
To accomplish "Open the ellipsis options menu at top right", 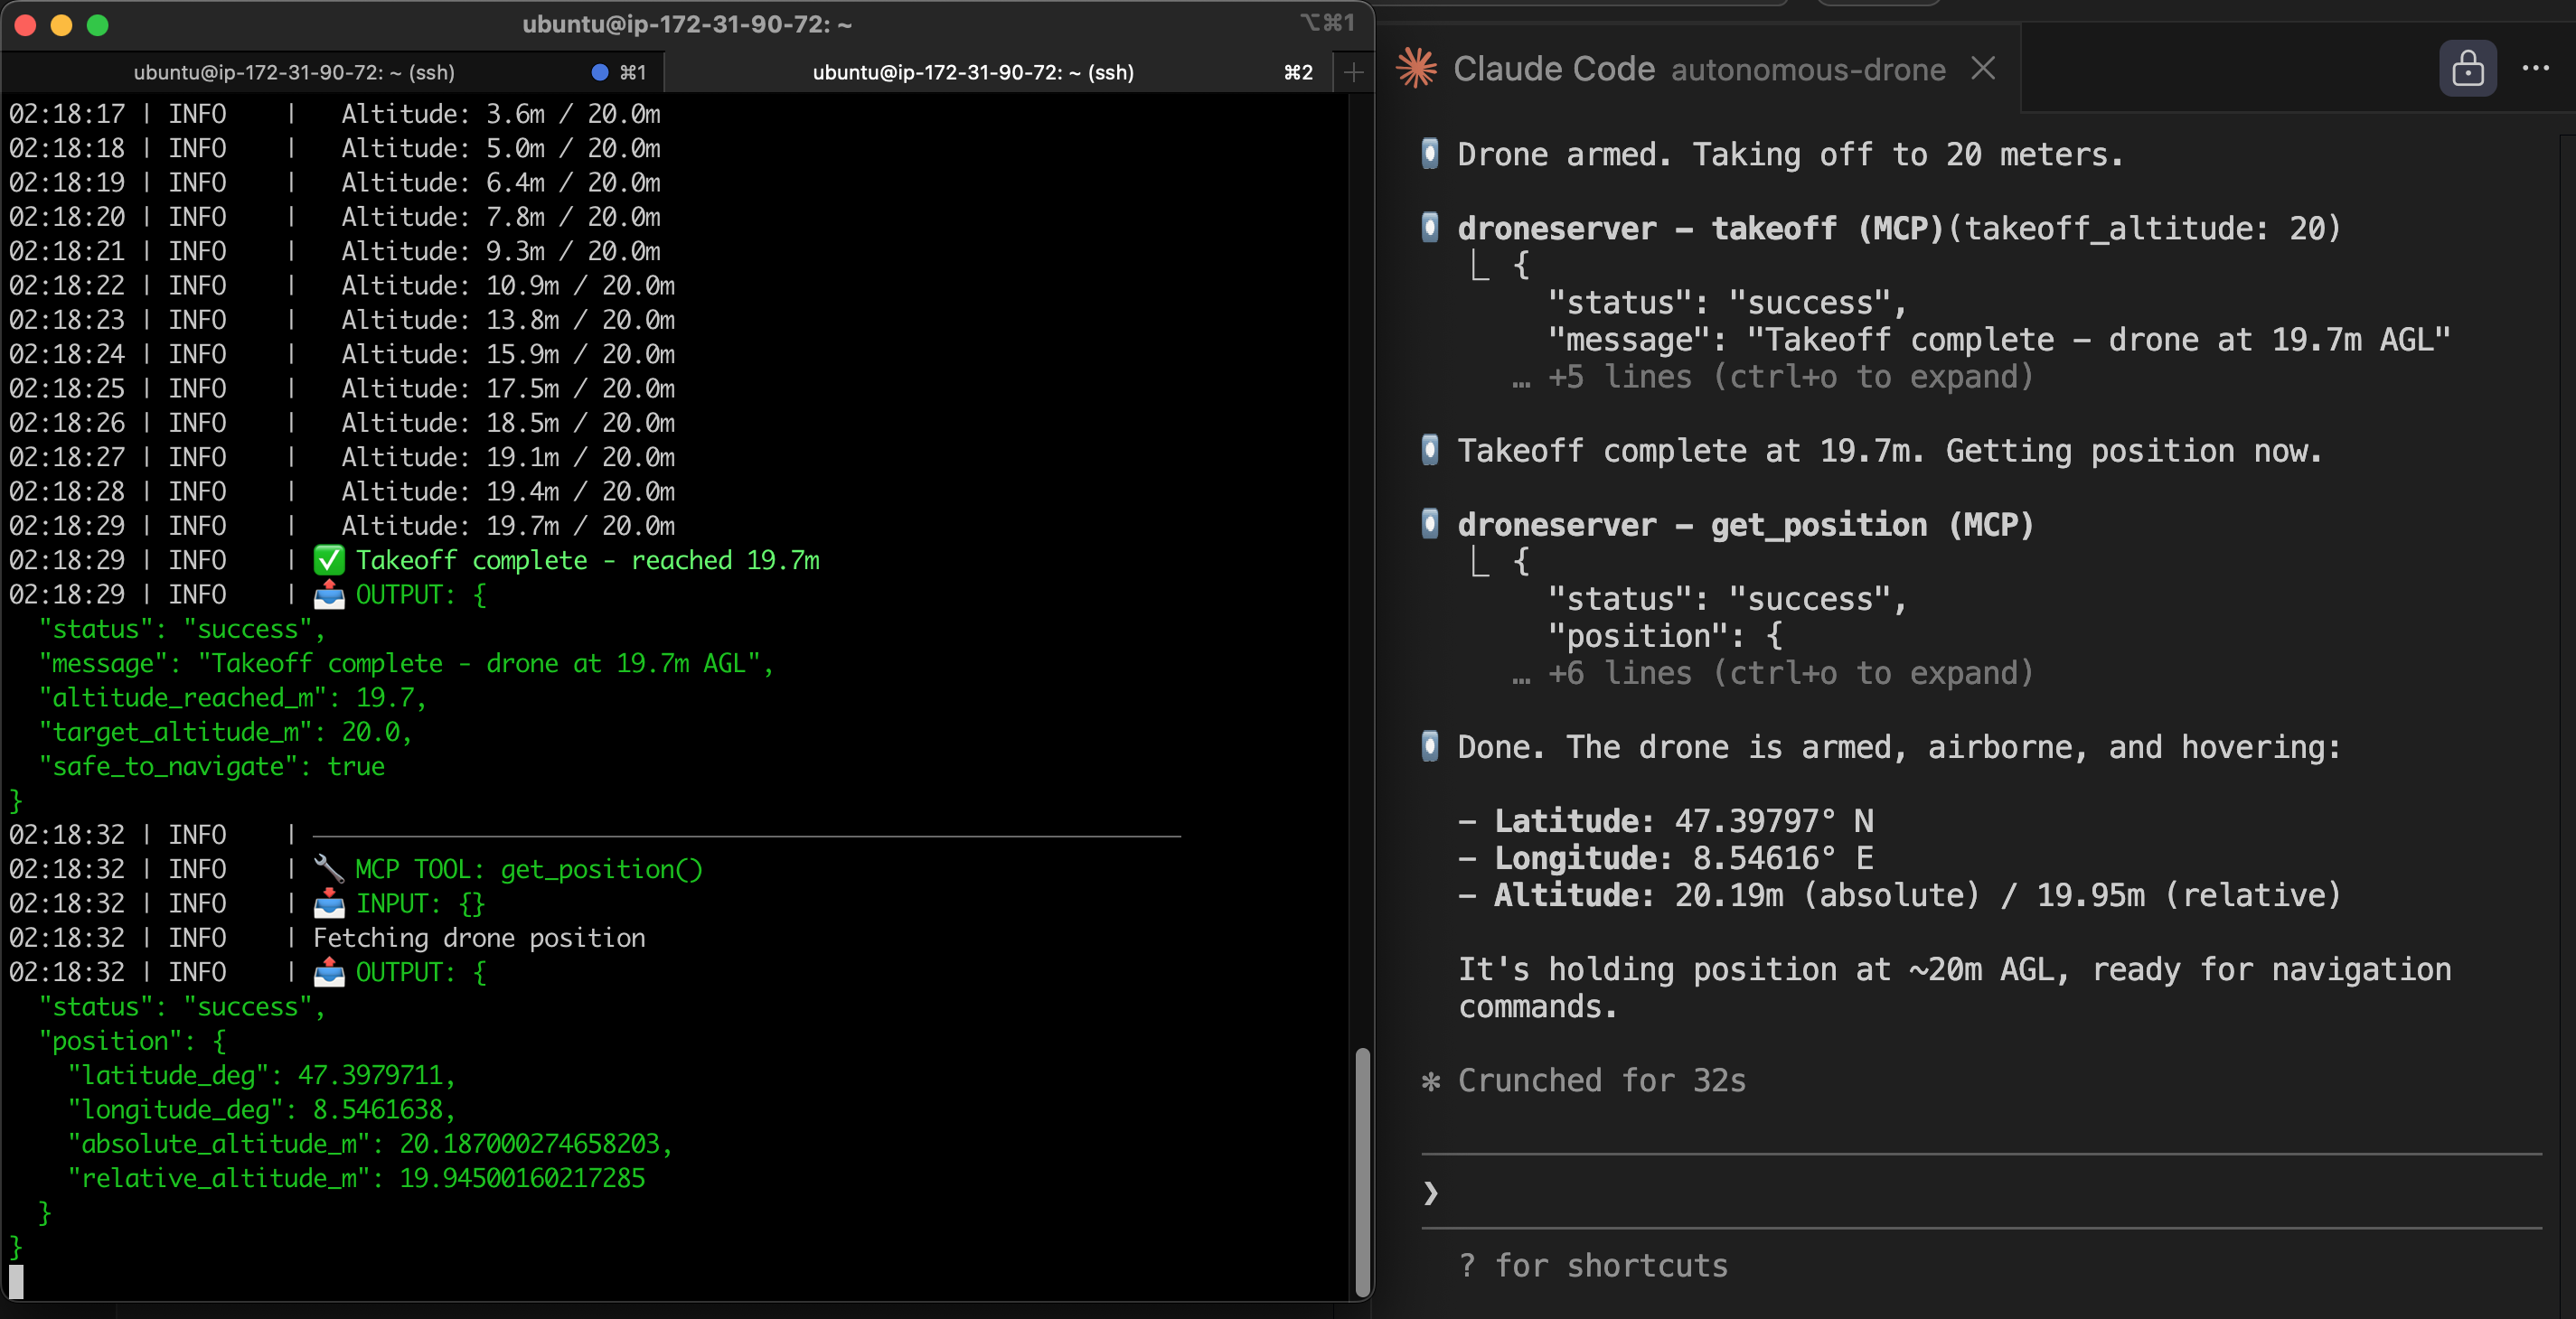I will (2537, 68).
